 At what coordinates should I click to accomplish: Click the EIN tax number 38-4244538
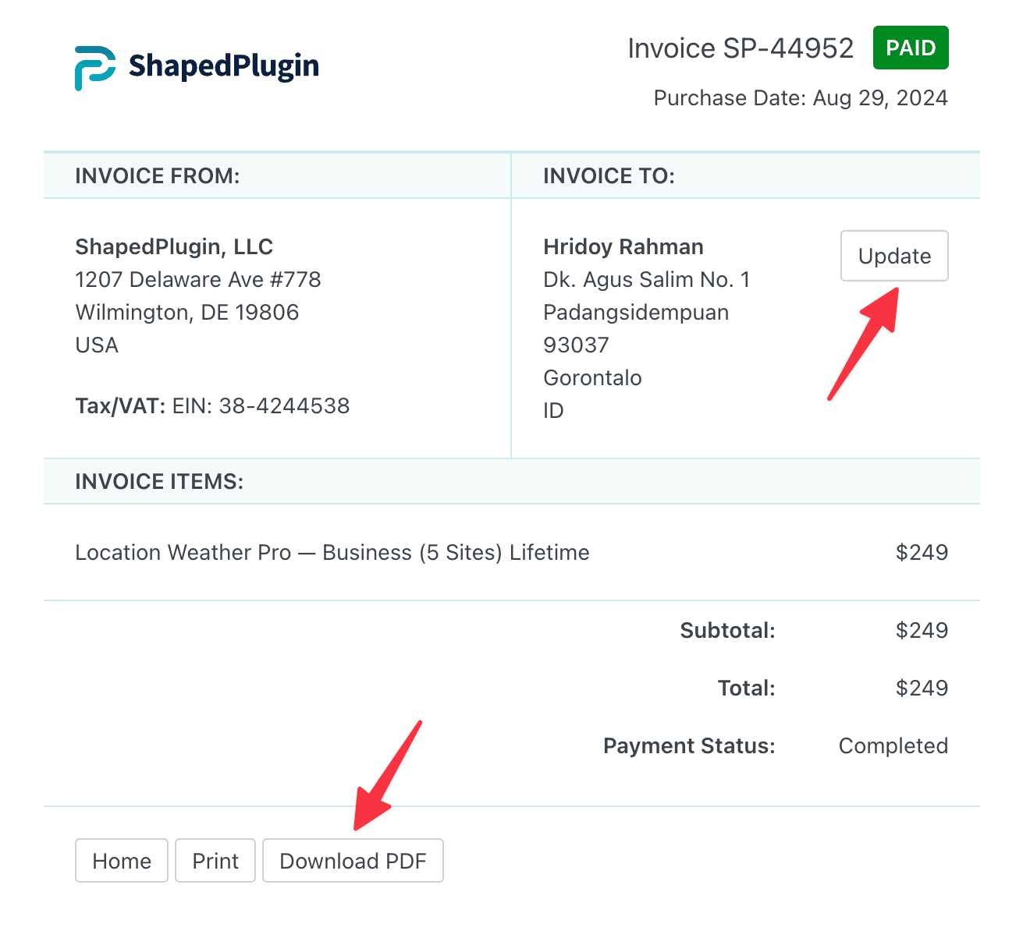coord(284,406)
